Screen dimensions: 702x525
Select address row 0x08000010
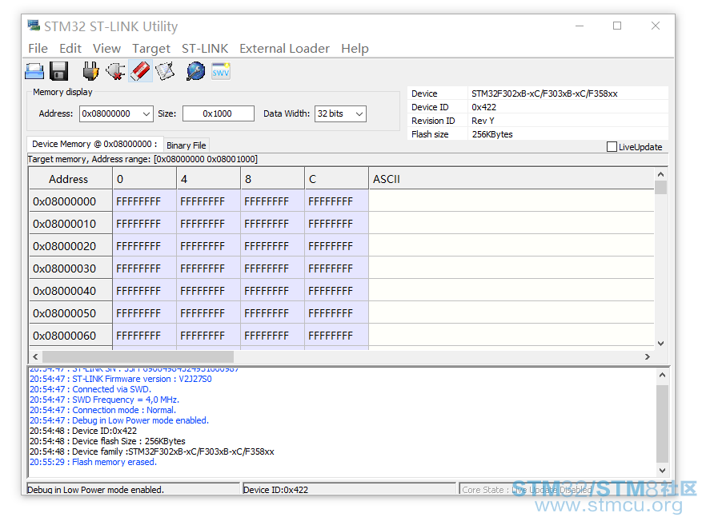coord(70,224)
